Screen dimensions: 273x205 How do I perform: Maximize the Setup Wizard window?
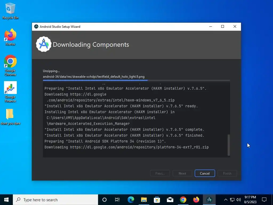coord(223,26)
